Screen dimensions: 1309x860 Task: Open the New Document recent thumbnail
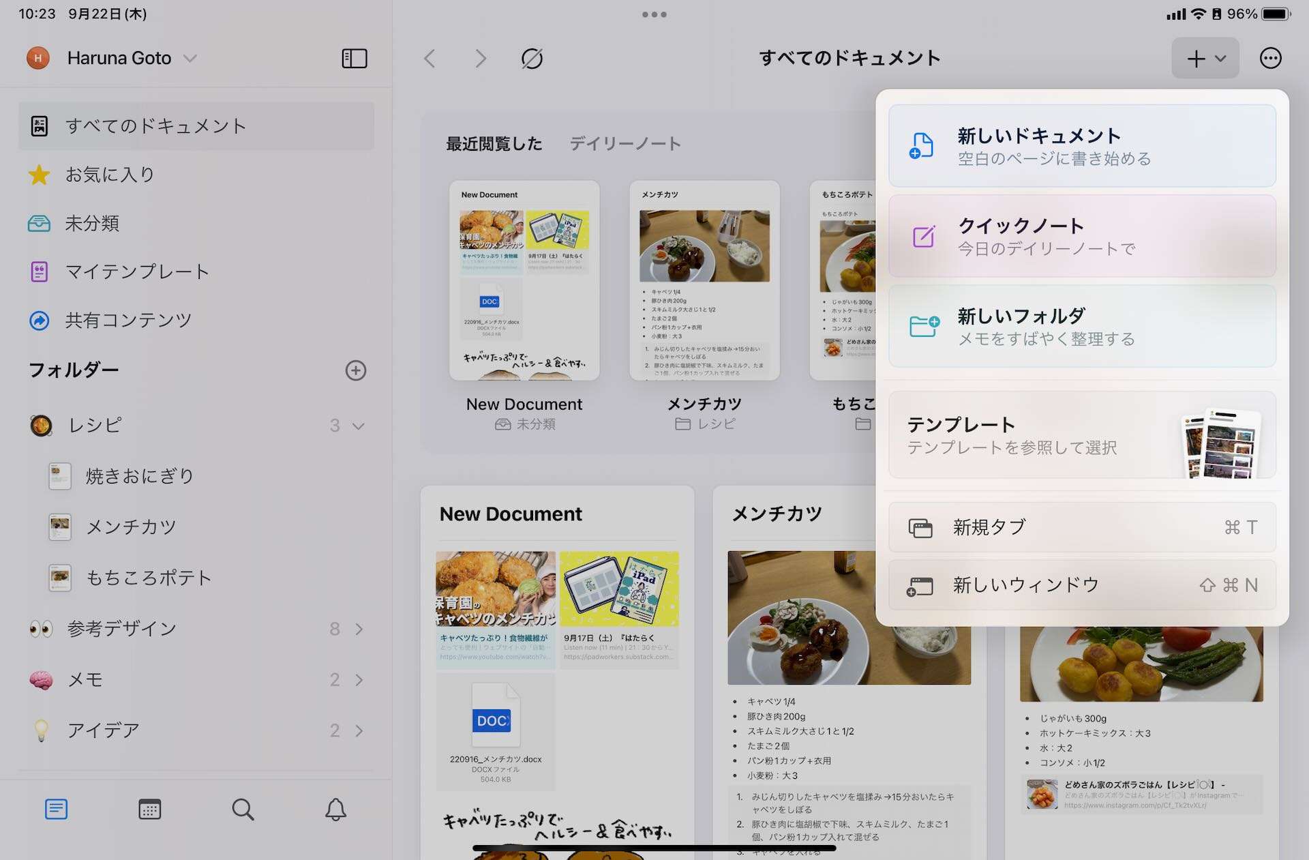(524, 280)
